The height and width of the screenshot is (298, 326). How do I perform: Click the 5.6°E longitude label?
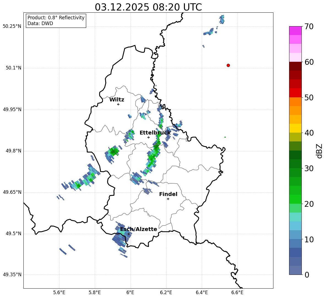(59, 292)
